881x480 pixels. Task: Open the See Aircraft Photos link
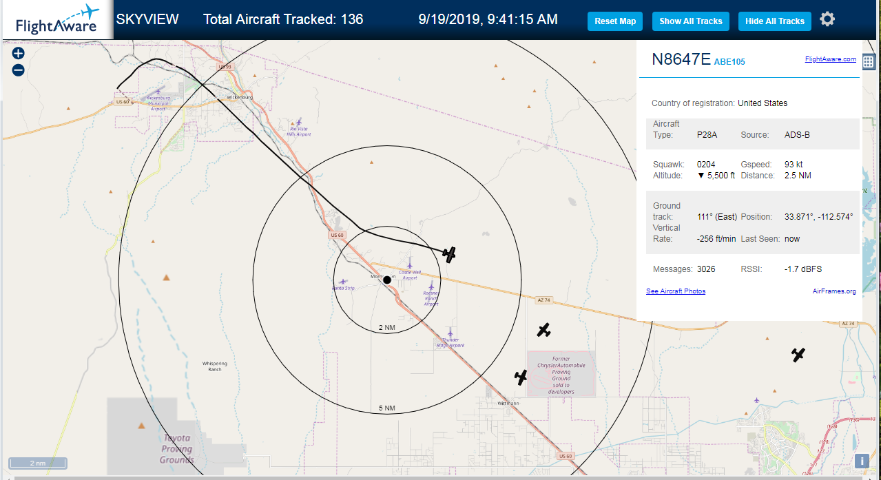click(676, 291)
